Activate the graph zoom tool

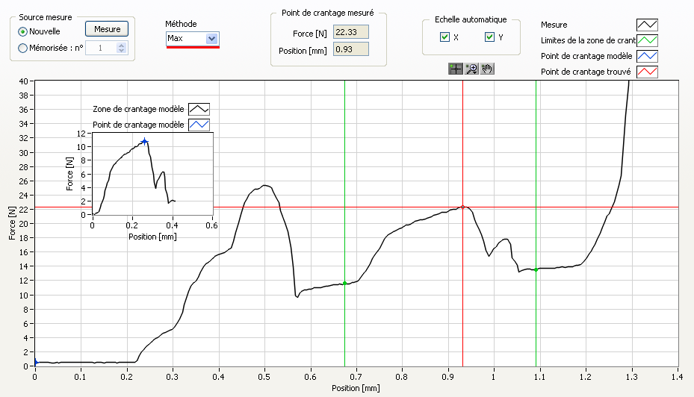(471, 69)
